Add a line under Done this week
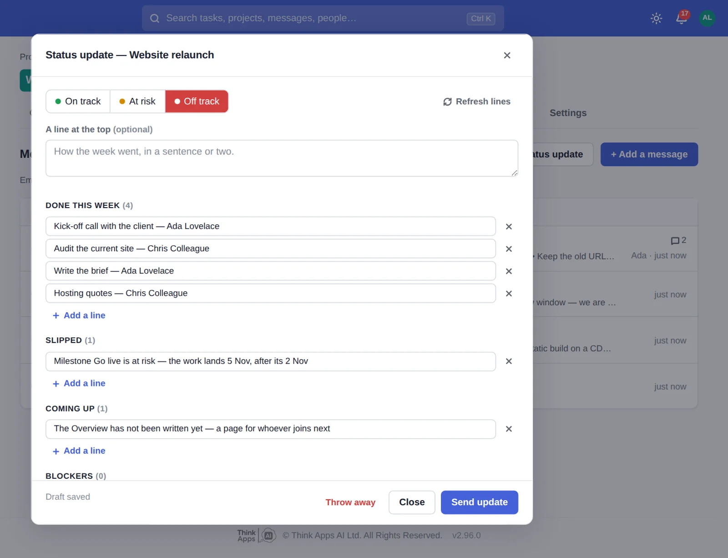The width and height of the screenshot is (728, 558). tap(79, 315)
